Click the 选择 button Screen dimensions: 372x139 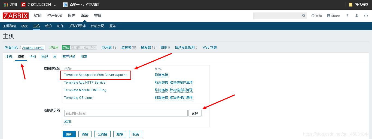(x=195, y=113)
